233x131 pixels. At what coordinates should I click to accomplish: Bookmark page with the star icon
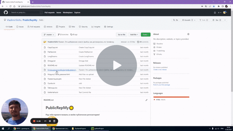tap(214, 7)
